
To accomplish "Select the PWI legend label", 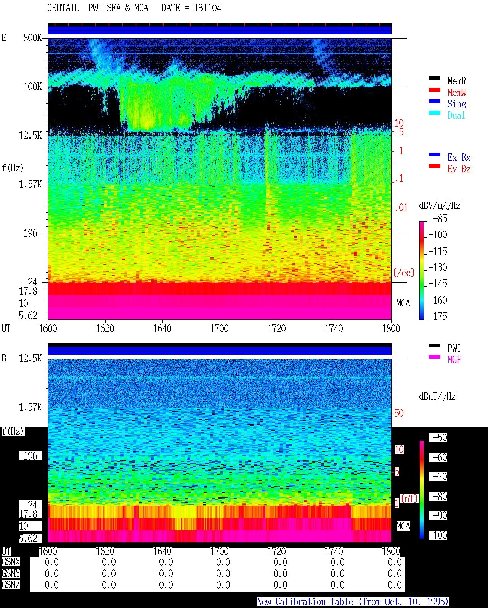I will [454, 348].
